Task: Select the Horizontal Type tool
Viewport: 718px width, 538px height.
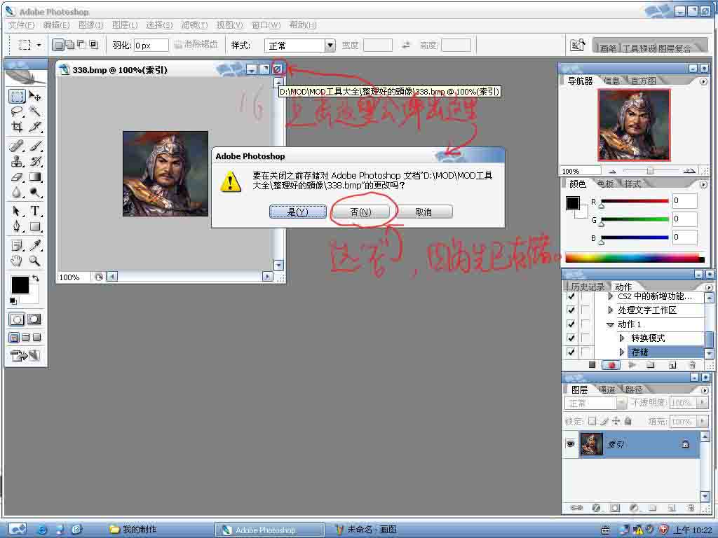Action: pyautogui.click(x=35, y=211)
